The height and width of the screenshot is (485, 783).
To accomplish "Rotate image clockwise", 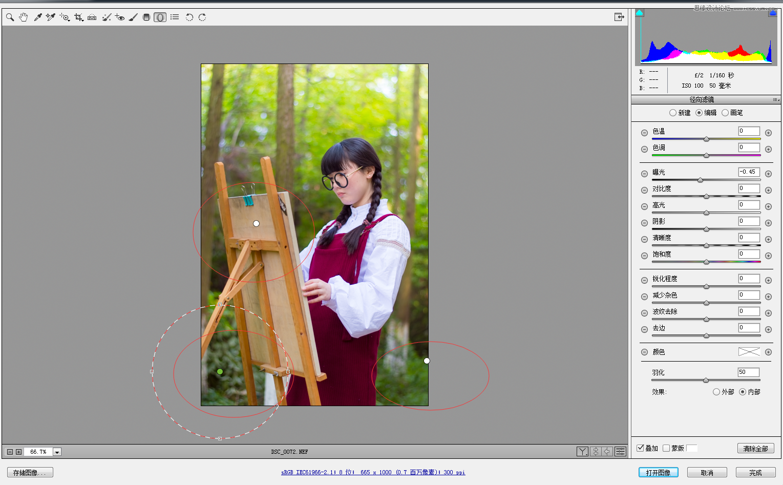I will [x=202, y=17].
